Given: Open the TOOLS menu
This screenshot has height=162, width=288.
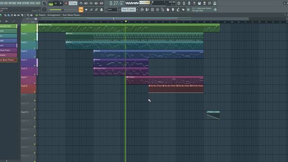Looking at the screenshot, I should pyautogui.click(x=32, y=3).
